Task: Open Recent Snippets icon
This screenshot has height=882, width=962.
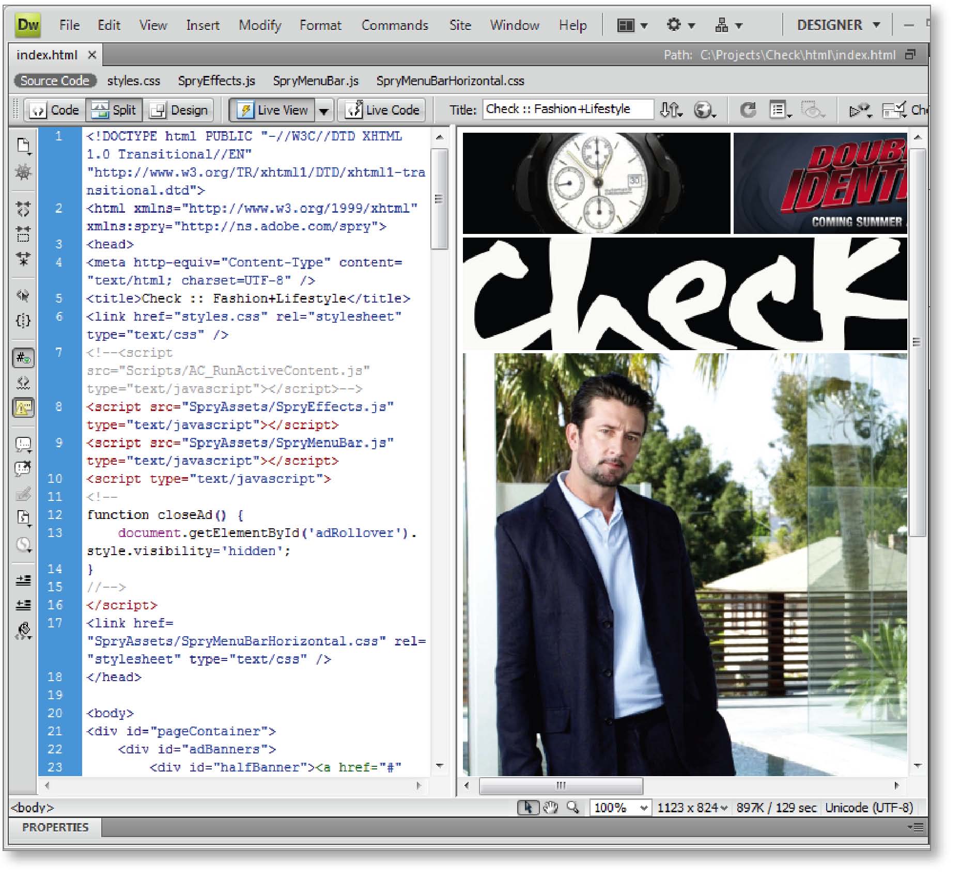Action: pos(23,518)
